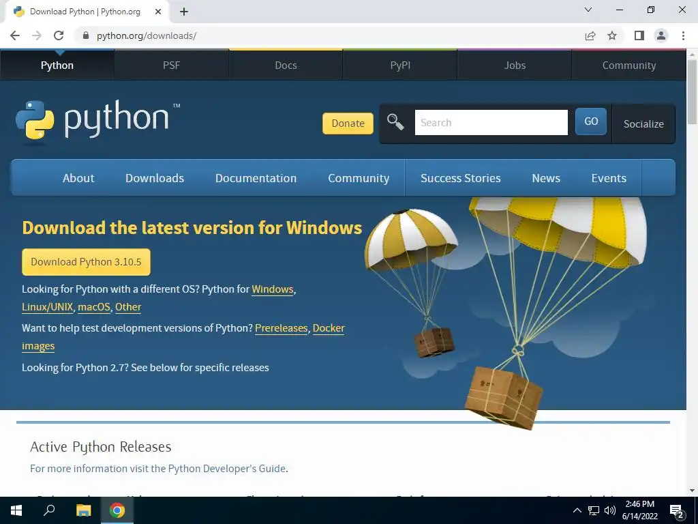This screenshot has height=524, width=698.
Task: Open the Documentation menu
Action: tap(256, 178)
